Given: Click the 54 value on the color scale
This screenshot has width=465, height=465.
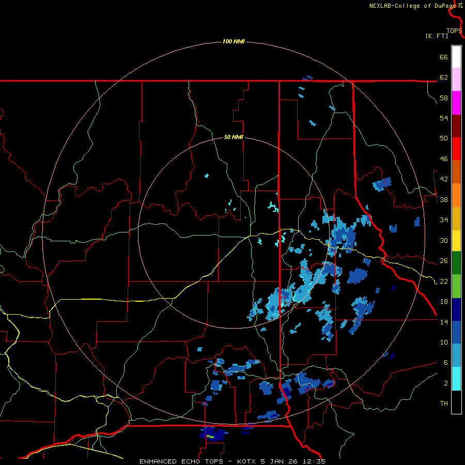Looking at the screenshot, I should tap(444, 118).
